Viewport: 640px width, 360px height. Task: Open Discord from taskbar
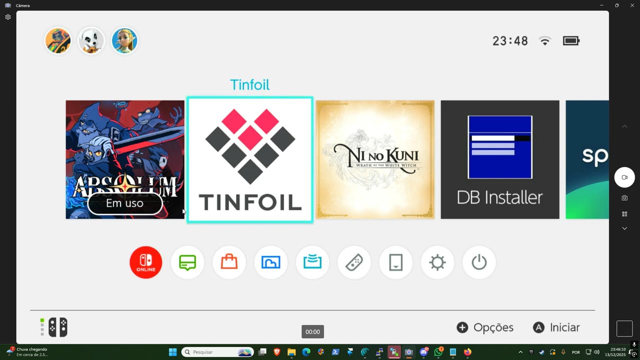[424, 352]
